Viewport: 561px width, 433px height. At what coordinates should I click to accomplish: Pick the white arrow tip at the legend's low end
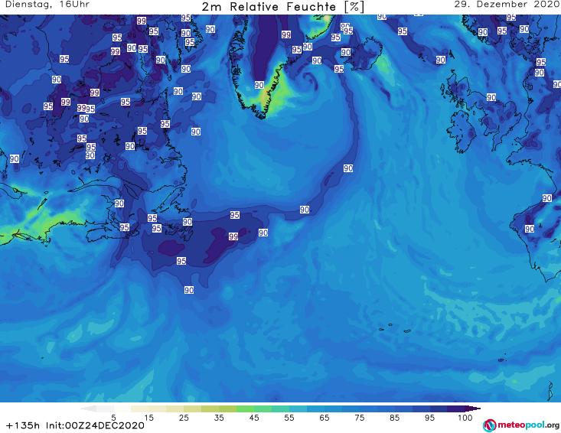point(88,409)
